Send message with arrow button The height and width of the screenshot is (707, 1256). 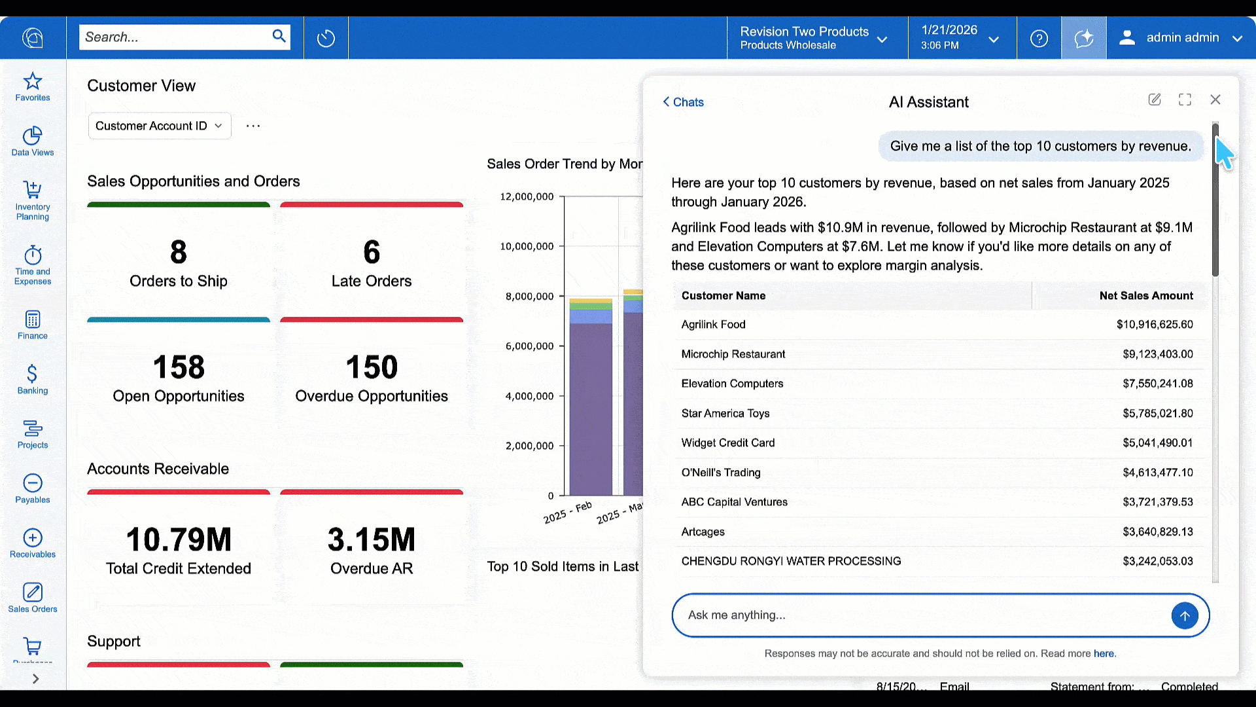coord(1184,615)
